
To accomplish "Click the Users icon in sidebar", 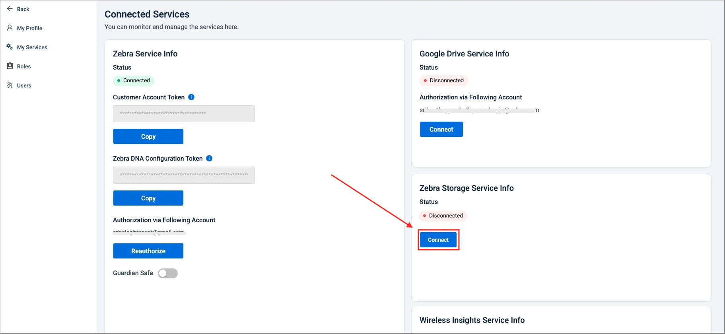I will pos(10,85).
